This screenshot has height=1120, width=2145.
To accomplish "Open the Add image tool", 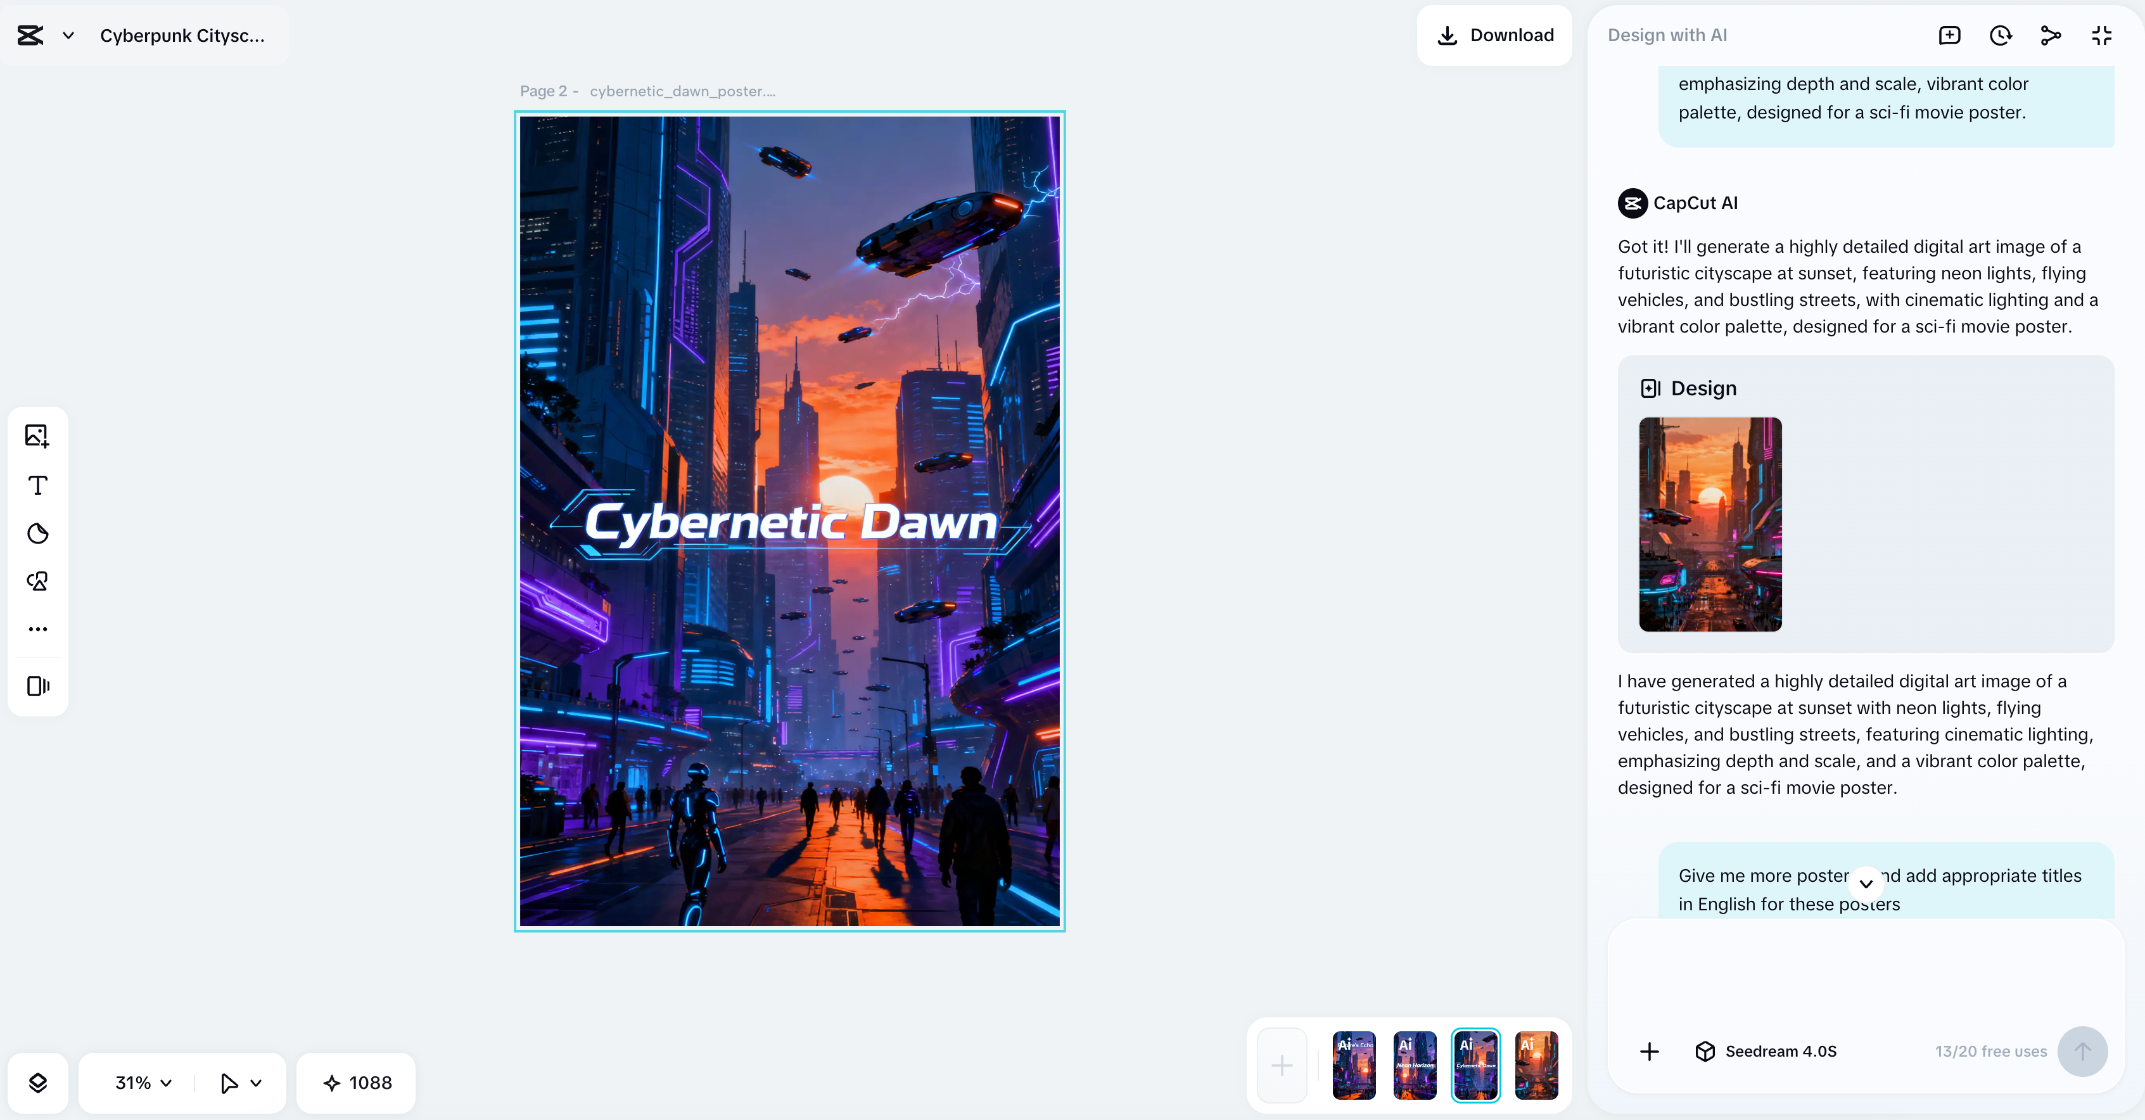I will [37, 435].
